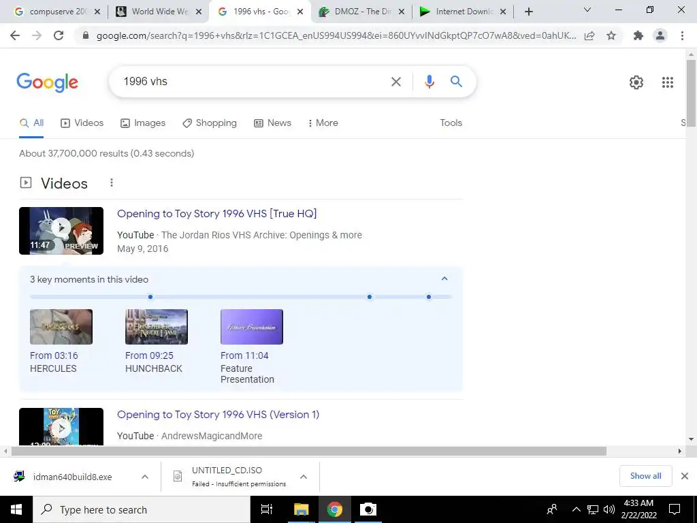The width and height of the screenshot is (697, 523).
Task: Click the browser address bar URL
Action: (336, 35)
